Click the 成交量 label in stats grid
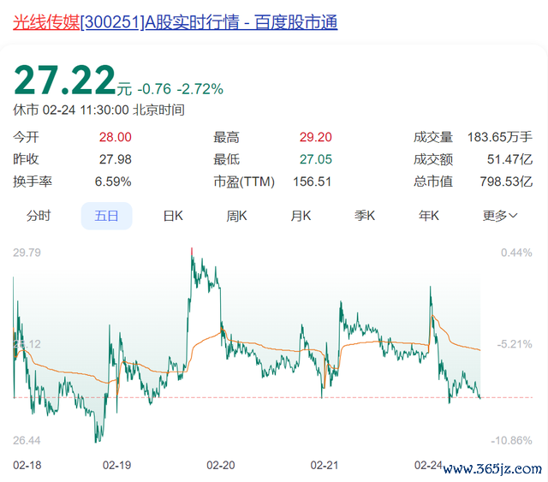 pos(433,137)
